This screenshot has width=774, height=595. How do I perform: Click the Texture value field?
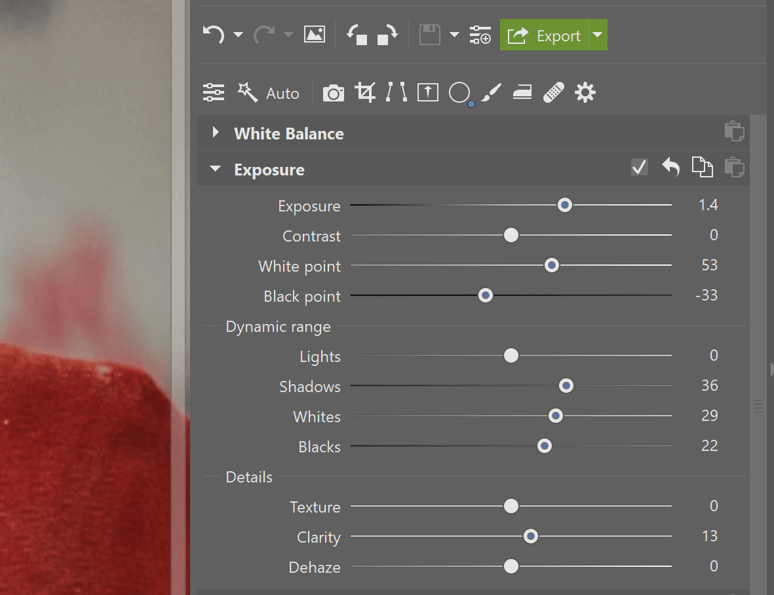coord(714,506)
